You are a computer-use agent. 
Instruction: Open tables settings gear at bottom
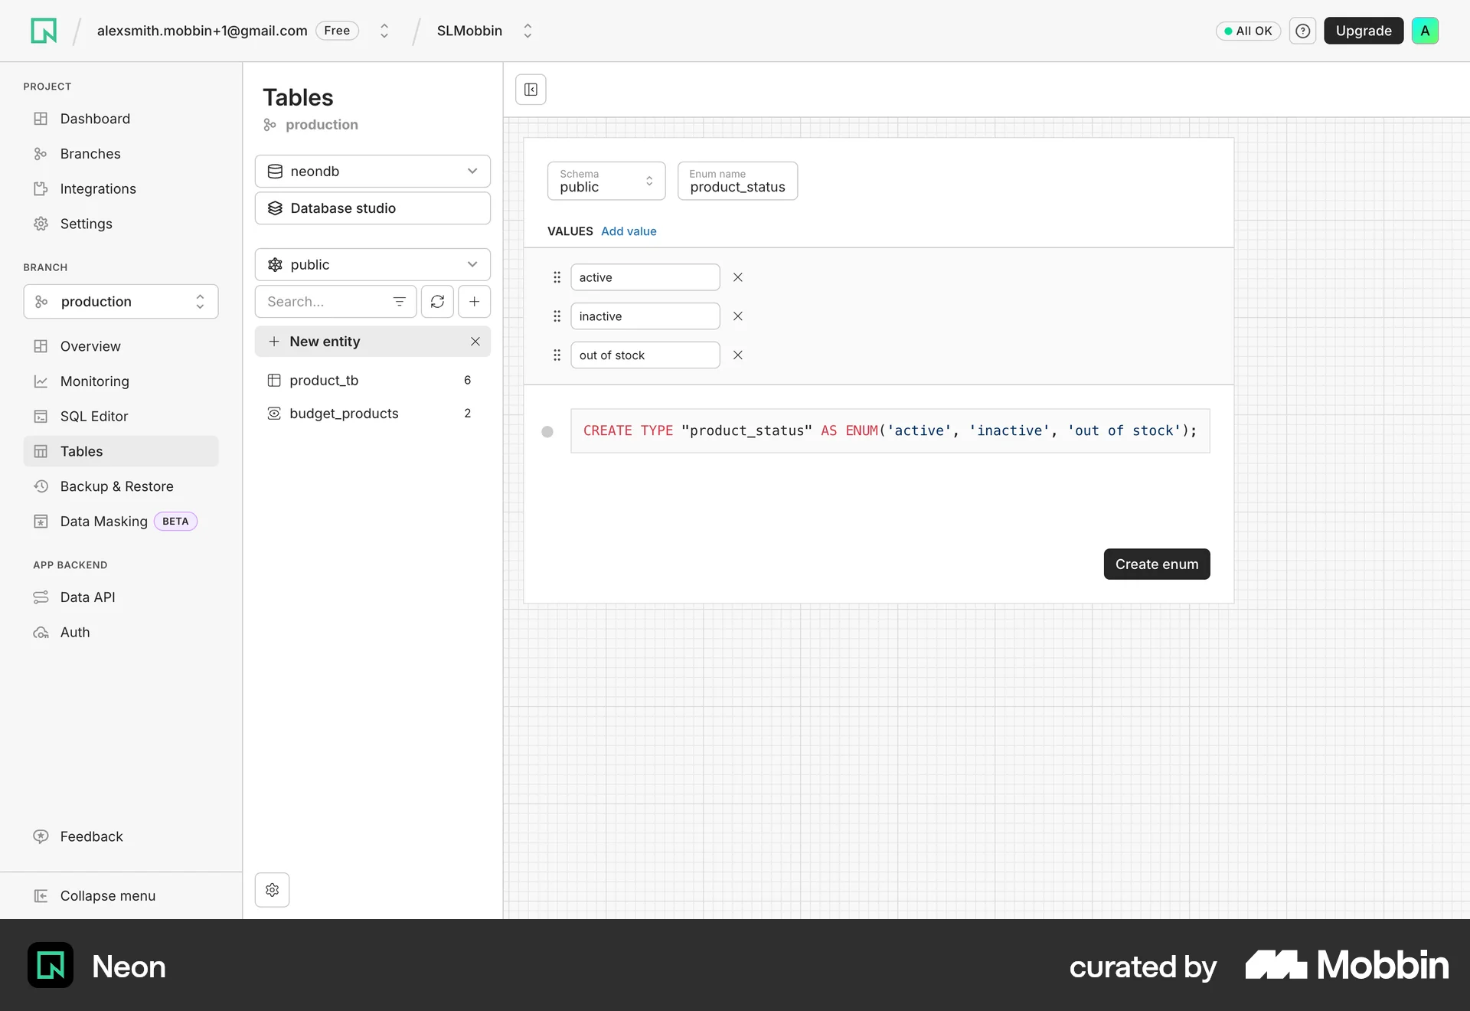coord(272,890)
